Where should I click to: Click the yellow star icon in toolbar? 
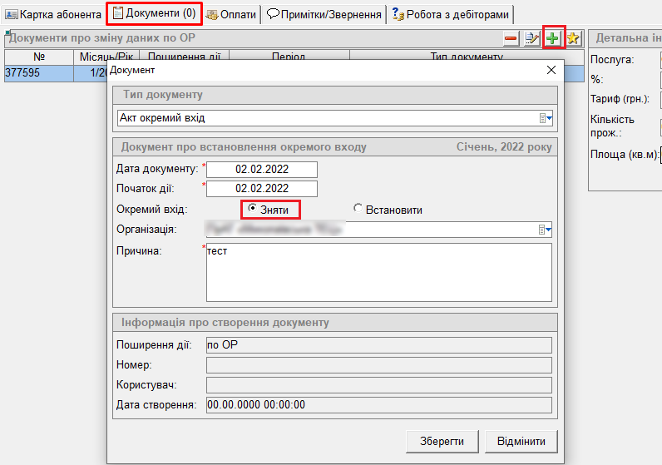click(x=573, y=38)
